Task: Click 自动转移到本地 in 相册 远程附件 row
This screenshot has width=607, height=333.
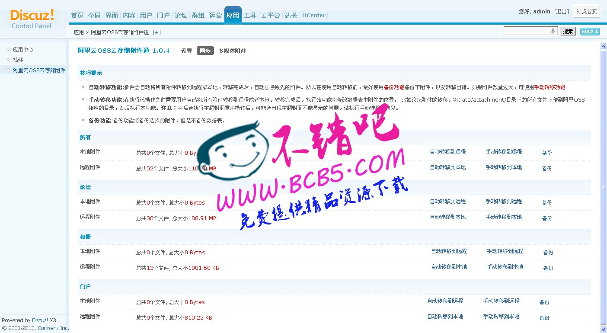Action: tap(449, 267)
